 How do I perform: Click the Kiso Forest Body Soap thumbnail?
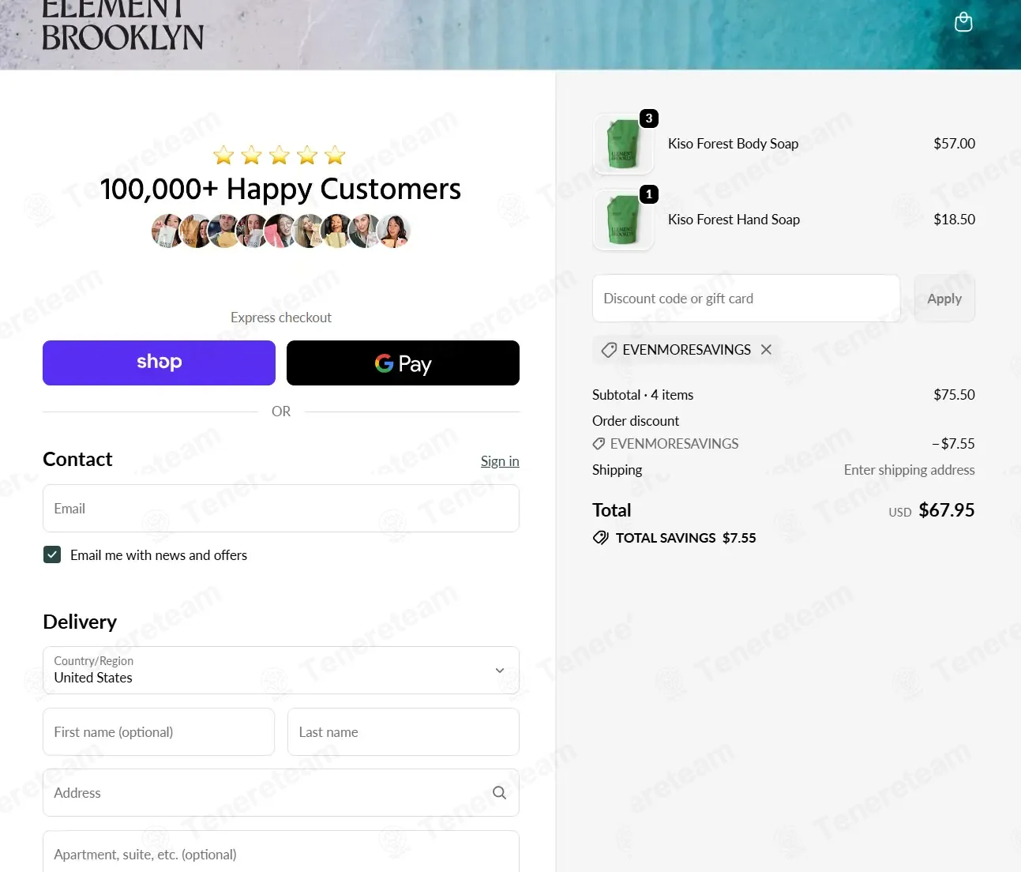click(623, 145)
